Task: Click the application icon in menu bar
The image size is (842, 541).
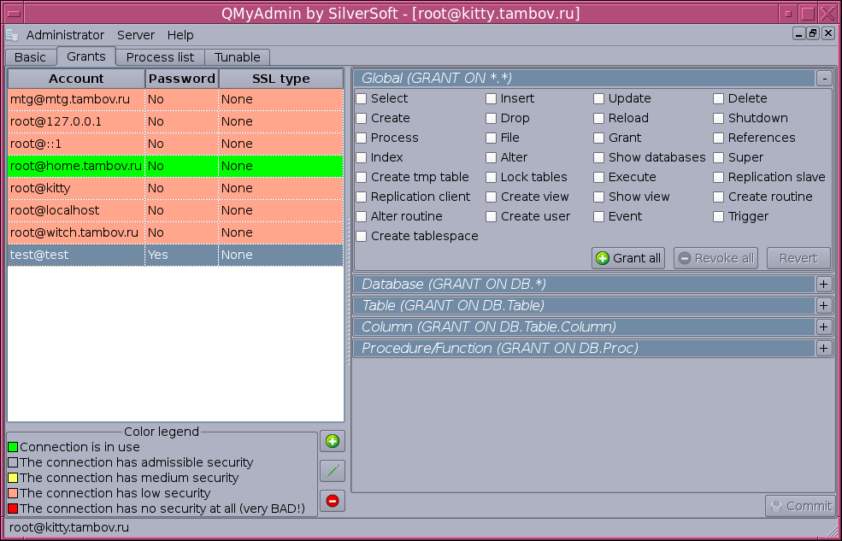Action: pos(12,35)
